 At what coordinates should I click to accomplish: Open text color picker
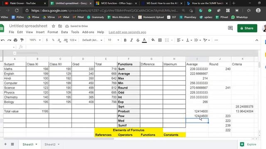click(144, 40)
